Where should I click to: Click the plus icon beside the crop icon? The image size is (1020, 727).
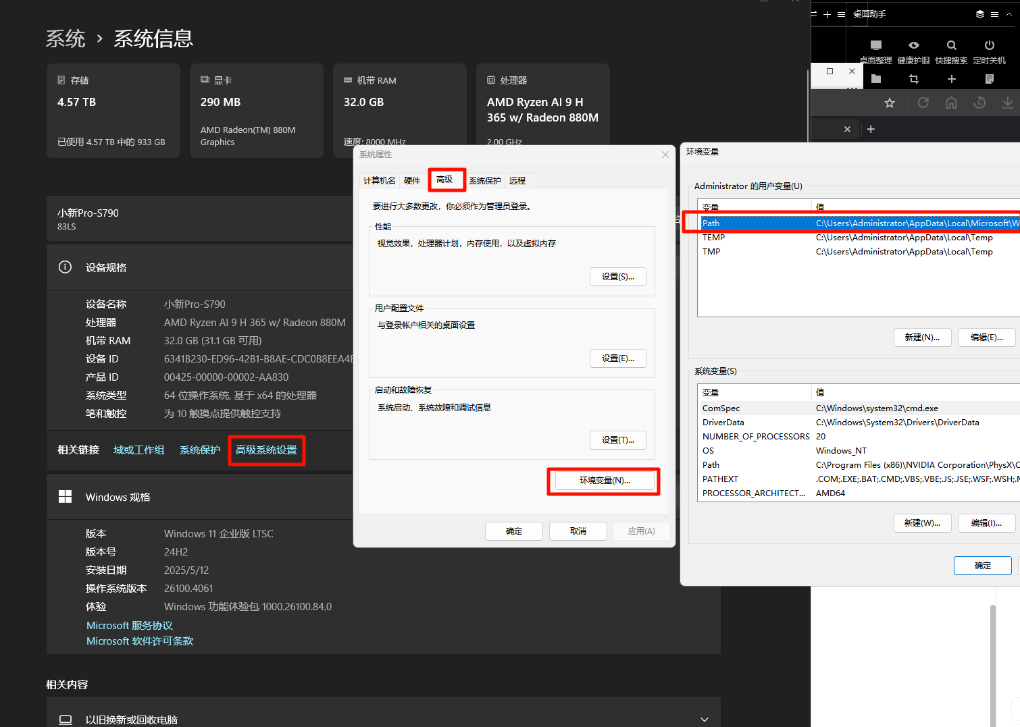pyautogui.click(x=952, y=79)
